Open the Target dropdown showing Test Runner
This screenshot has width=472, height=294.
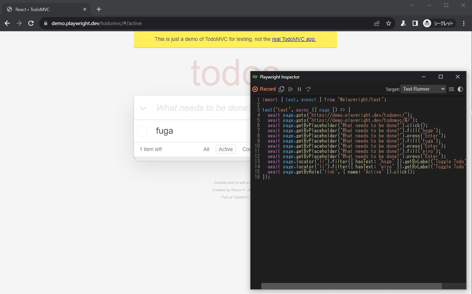(423, 89)
